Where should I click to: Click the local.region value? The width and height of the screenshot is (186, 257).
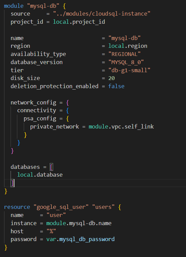[127, 46]
